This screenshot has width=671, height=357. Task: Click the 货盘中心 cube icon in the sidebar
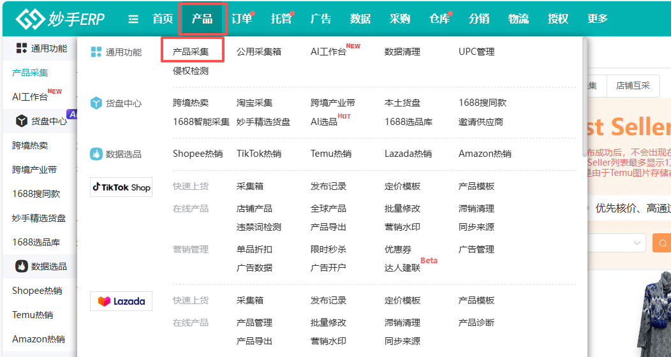[22, 121]
